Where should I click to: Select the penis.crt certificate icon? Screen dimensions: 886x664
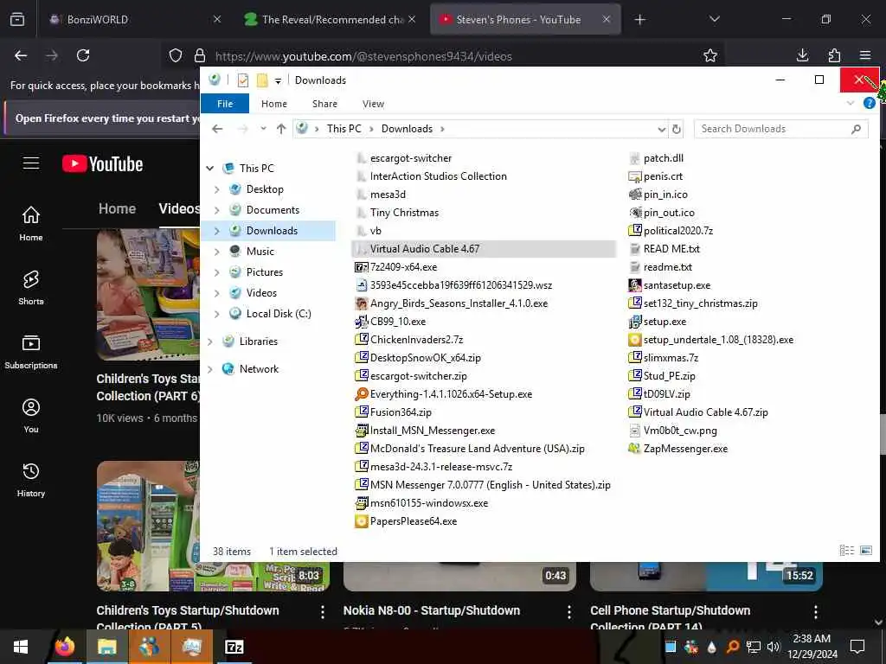click(634, 176)
